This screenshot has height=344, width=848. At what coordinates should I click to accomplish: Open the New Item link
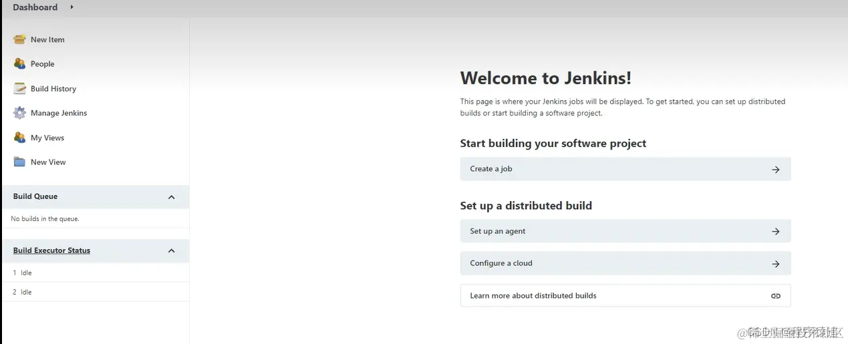47,39
